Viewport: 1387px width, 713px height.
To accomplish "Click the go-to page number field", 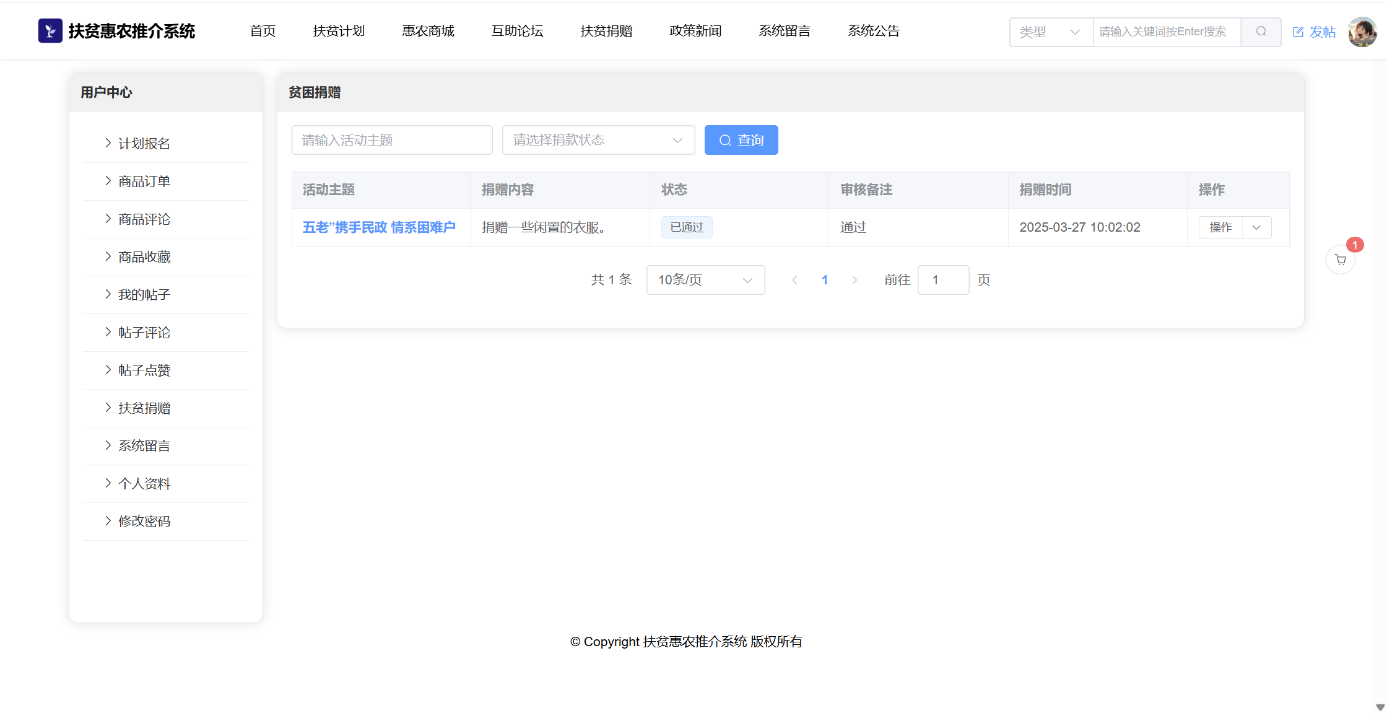I will point(942,280).
